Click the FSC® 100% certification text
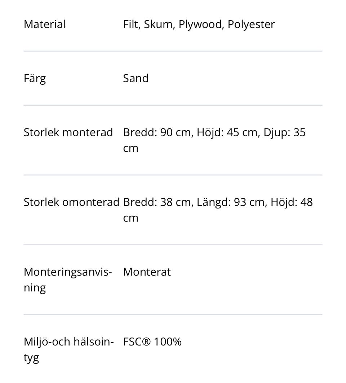346x383 pixels. click(x=152, y=342)
